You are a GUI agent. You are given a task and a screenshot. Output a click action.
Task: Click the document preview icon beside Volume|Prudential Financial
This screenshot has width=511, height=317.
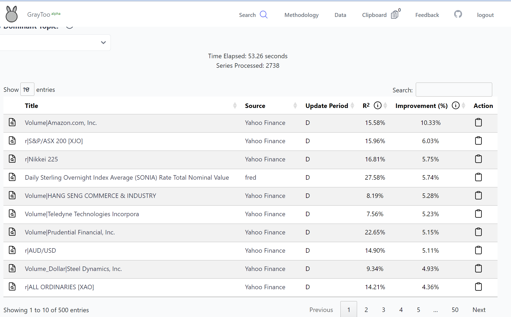coord(12,232)
